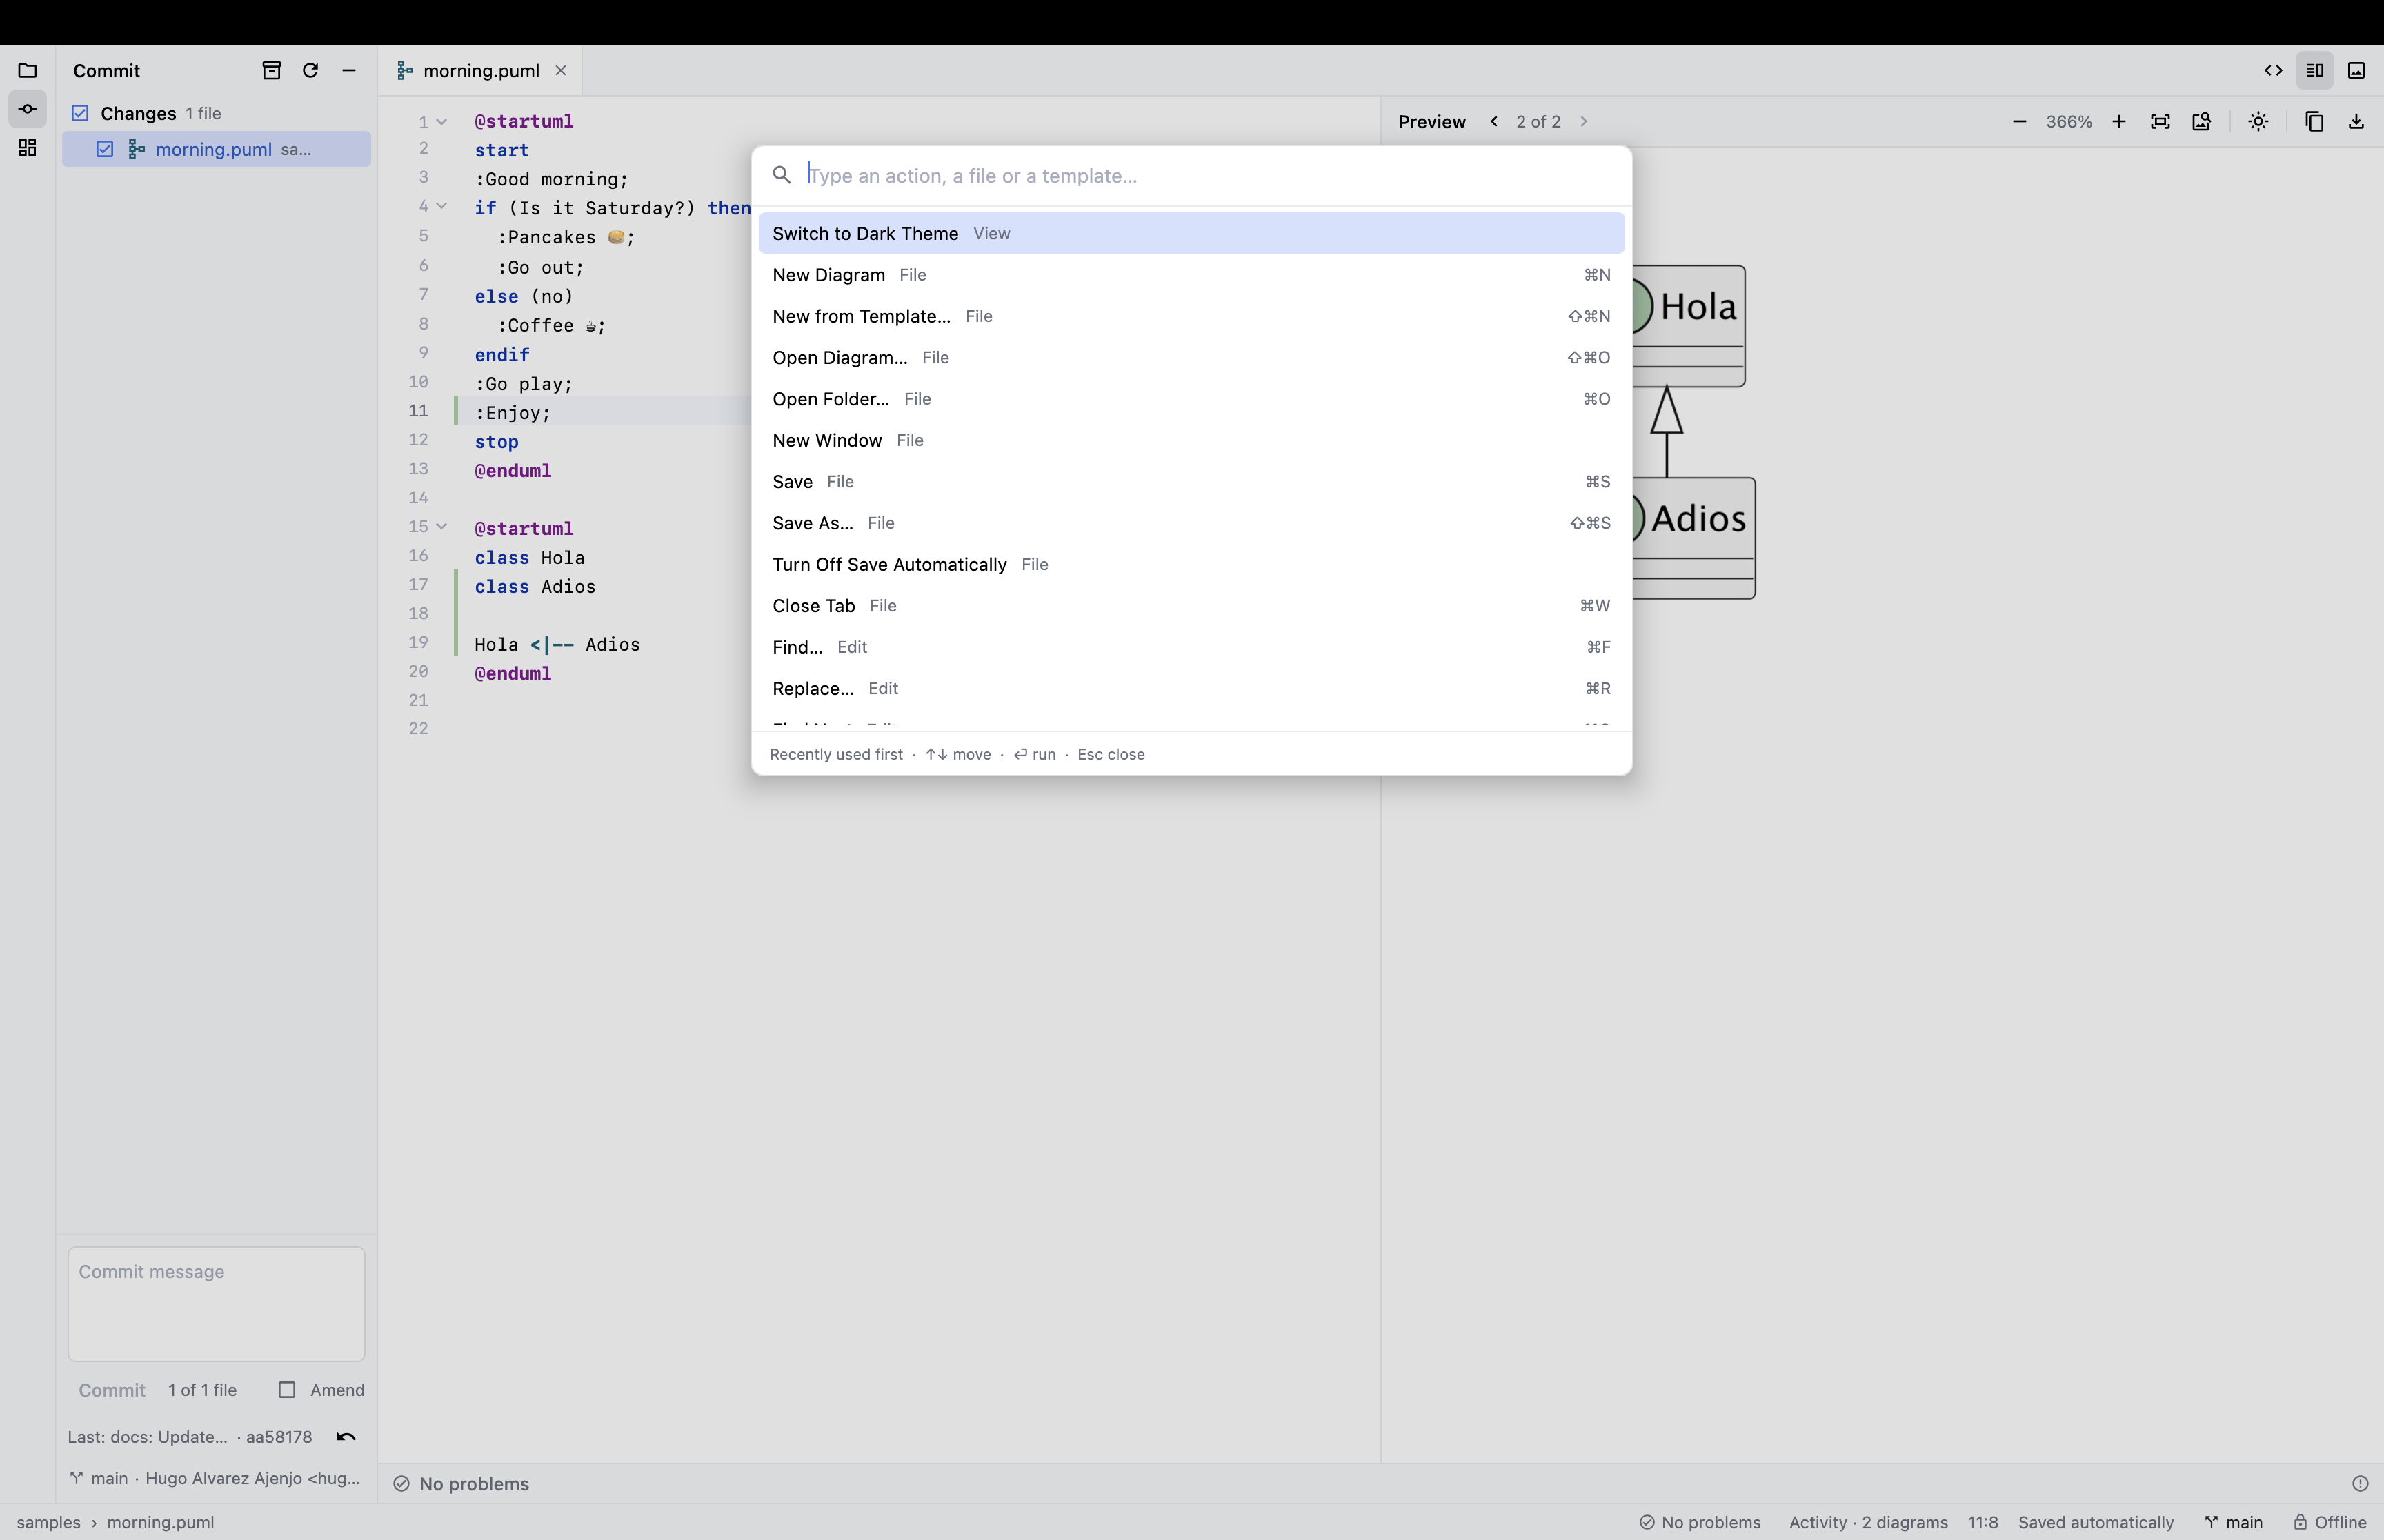Focus the command palette search field
2384x1540 pixels.
pyautogui.click(x=1211, y=175)
